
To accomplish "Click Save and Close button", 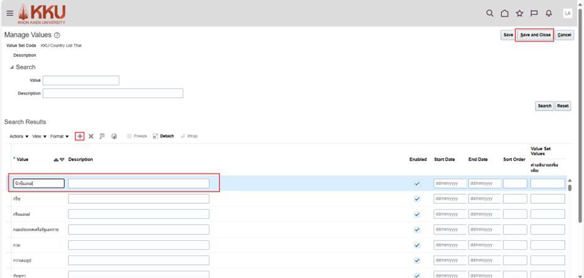I will point(535,35).
